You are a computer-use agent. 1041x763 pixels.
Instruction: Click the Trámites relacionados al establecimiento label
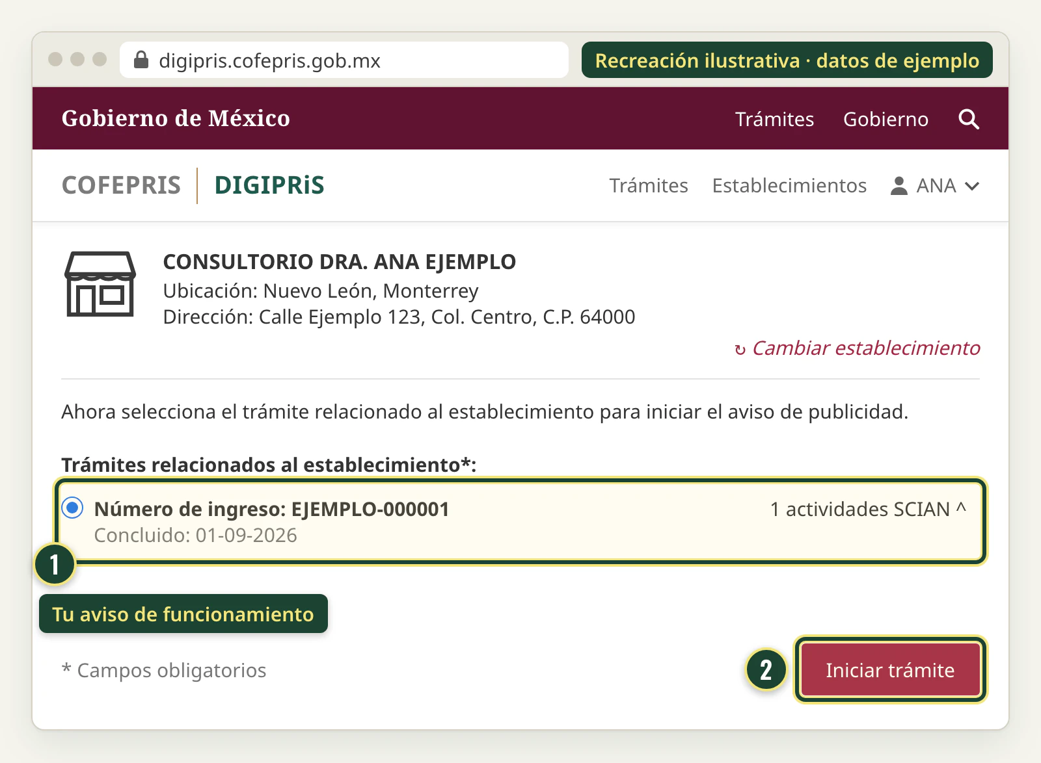(269, 465)
